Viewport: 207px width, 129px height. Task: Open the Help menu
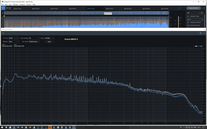pos(34,4)
